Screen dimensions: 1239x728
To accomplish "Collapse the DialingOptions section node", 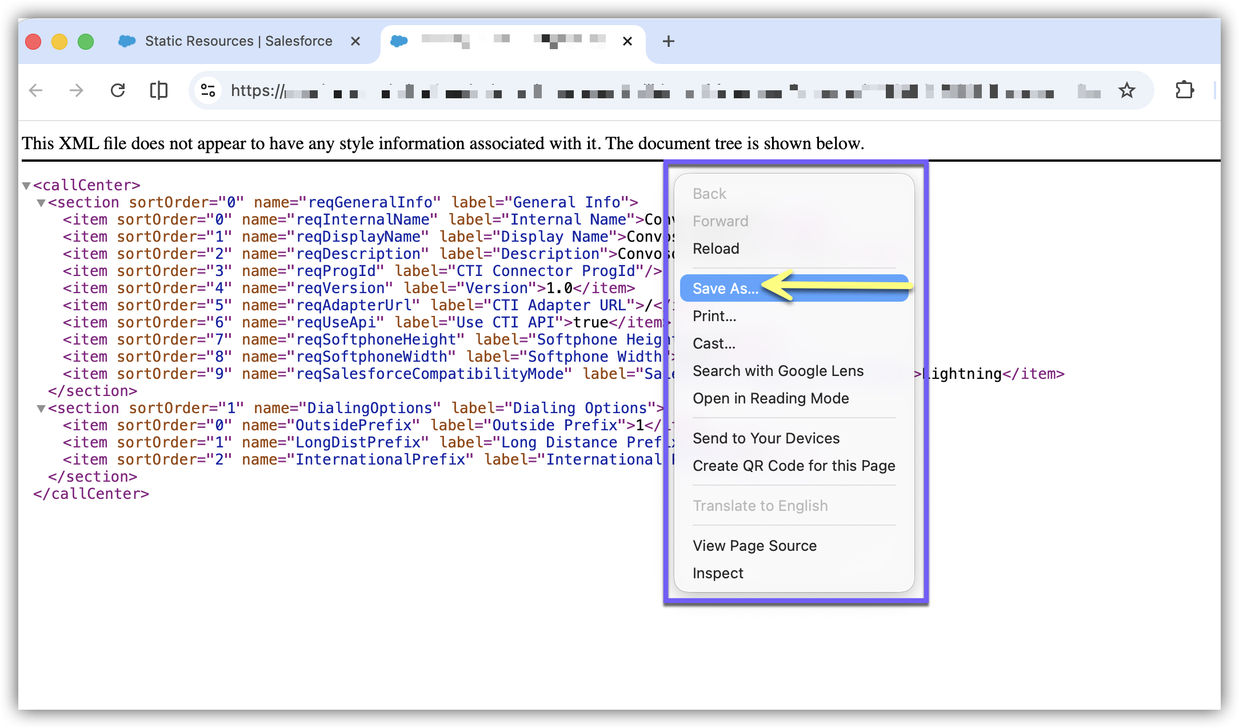I will [x=41, y=409].
